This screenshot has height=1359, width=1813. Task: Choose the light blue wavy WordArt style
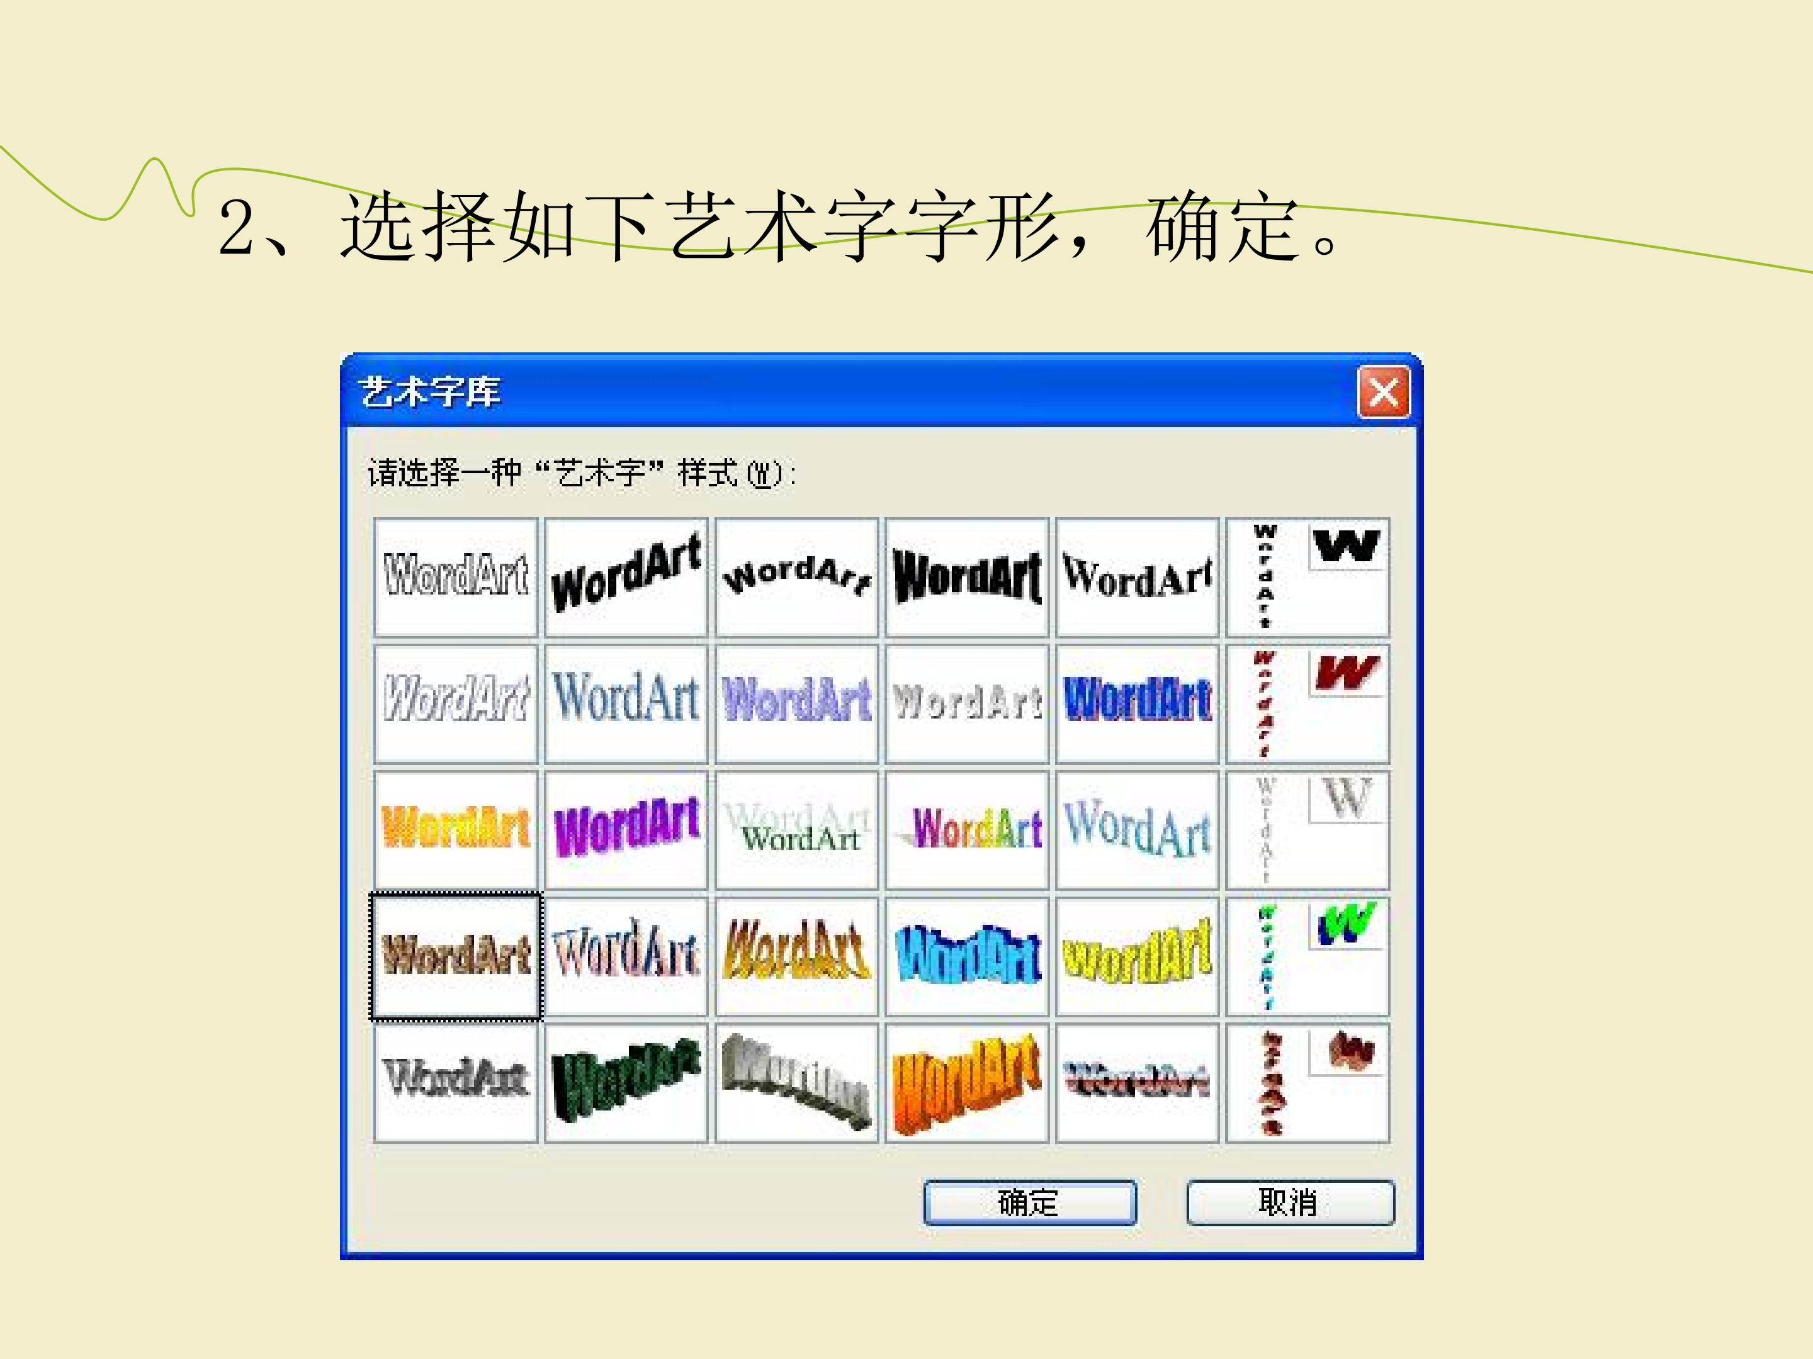click(x=1138, y=830)
